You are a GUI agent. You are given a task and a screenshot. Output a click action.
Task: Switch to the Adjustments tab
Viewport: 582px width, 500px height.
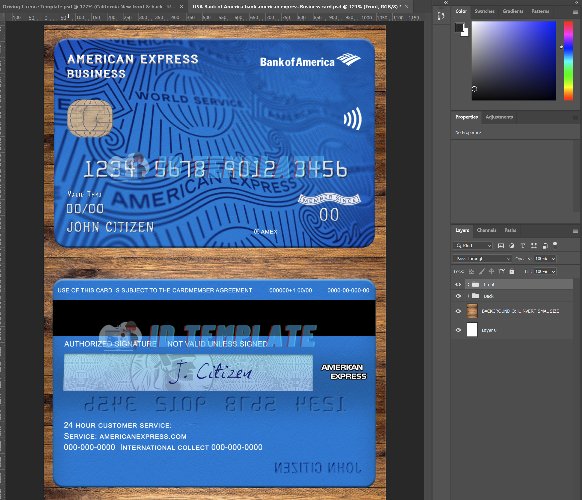pyautogui.click(x=499, y=117)
